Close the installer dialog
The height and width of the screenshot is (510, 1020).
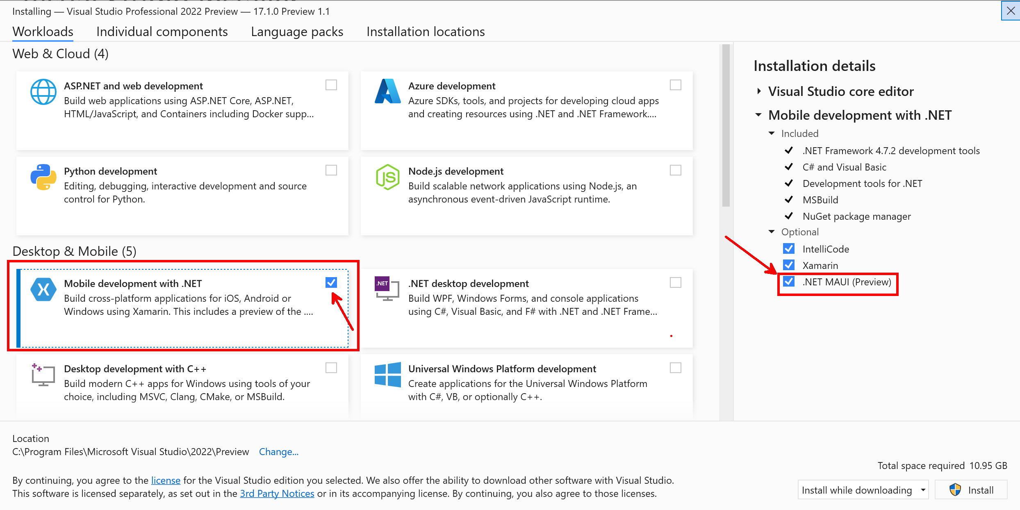pos(1011,11)
